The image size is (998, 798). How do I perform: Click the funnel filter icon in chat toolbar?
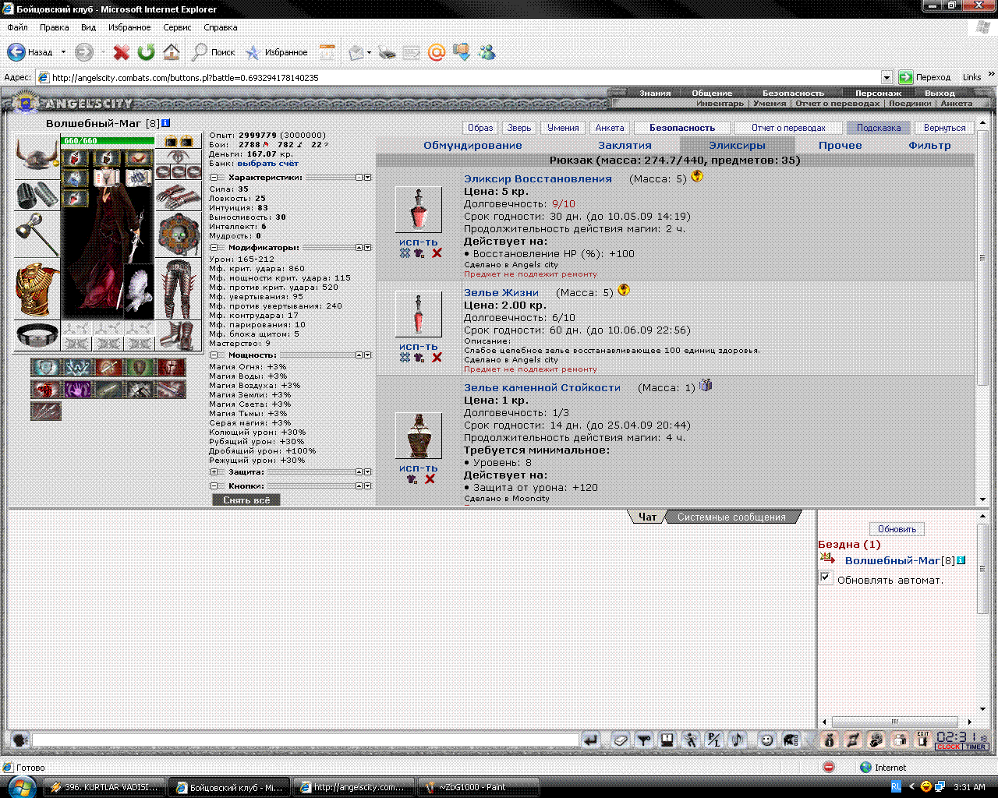[644, 740]
